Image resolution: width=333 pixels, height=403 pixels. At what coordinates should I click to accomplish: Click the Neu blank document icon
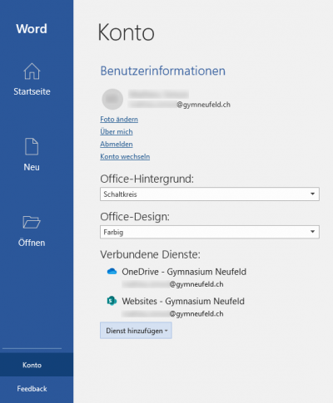(32, 146)
